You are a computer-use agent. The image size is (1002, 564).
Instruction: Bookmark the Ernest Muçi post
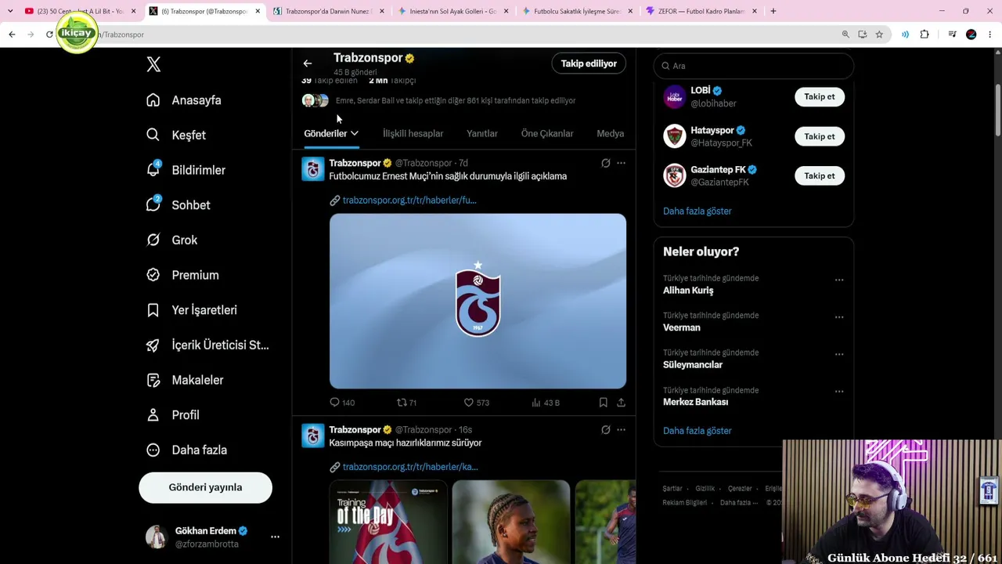coord(603,403)
